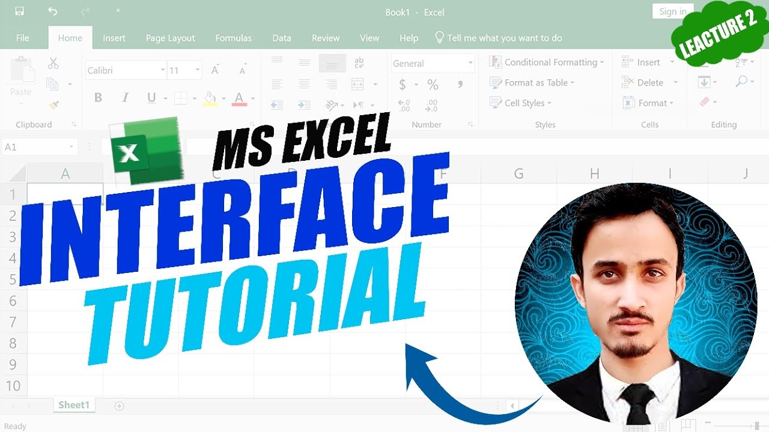The width and height of the screenshot is (769, 432).
Task: Open the Help tab
Action: pyautogui.click(x=409, y=38)
